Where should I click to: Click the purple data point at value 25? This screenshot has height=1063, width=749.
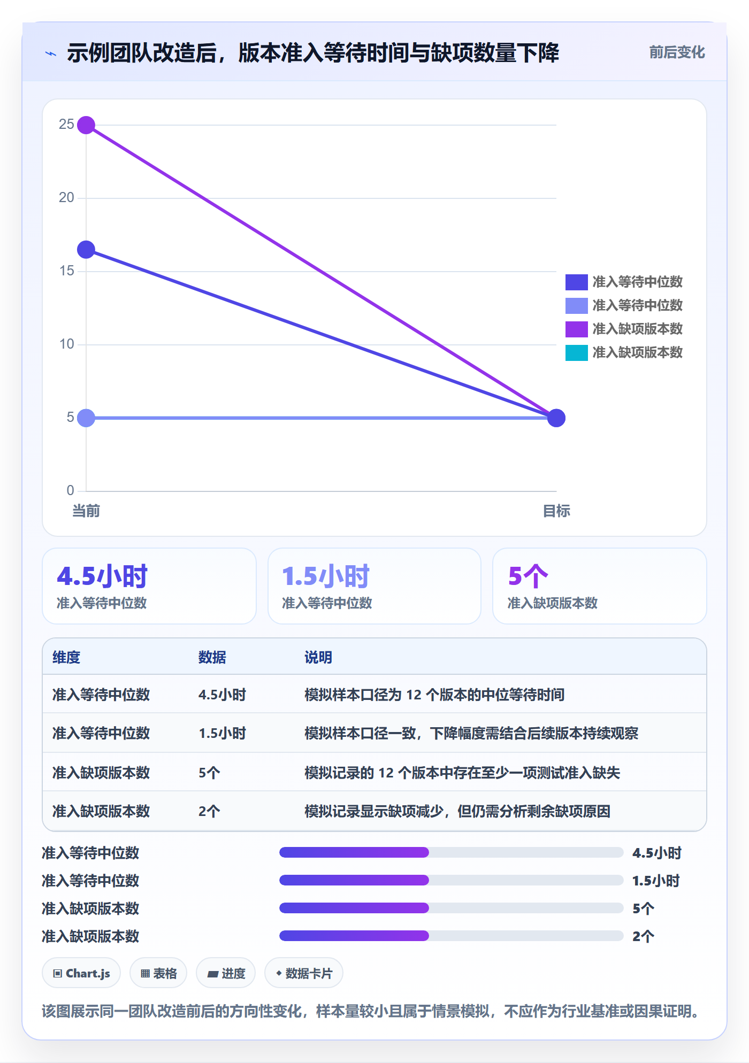pyautogui.click(x=86, y=125)
